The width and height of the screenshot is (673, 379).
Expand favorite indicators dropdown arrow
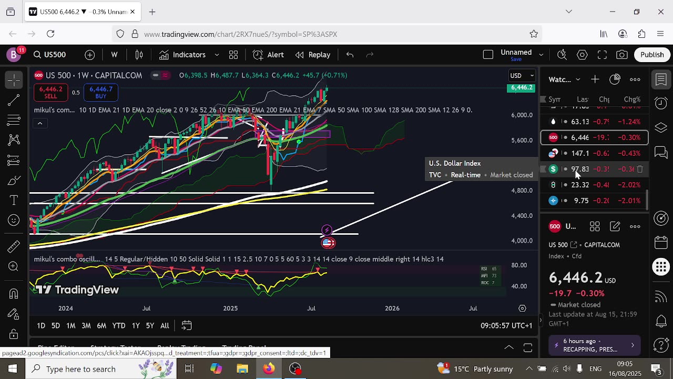217,55
